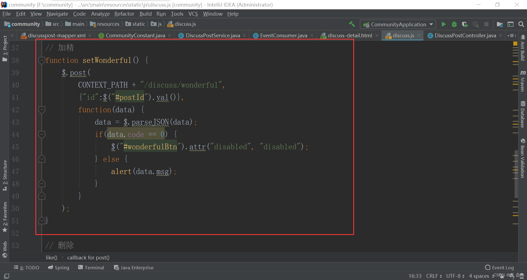The height and width of the screenshot is (280, 527).
Task: Close the DiscussPostController.java tab
Action: (x=501, y=35)
